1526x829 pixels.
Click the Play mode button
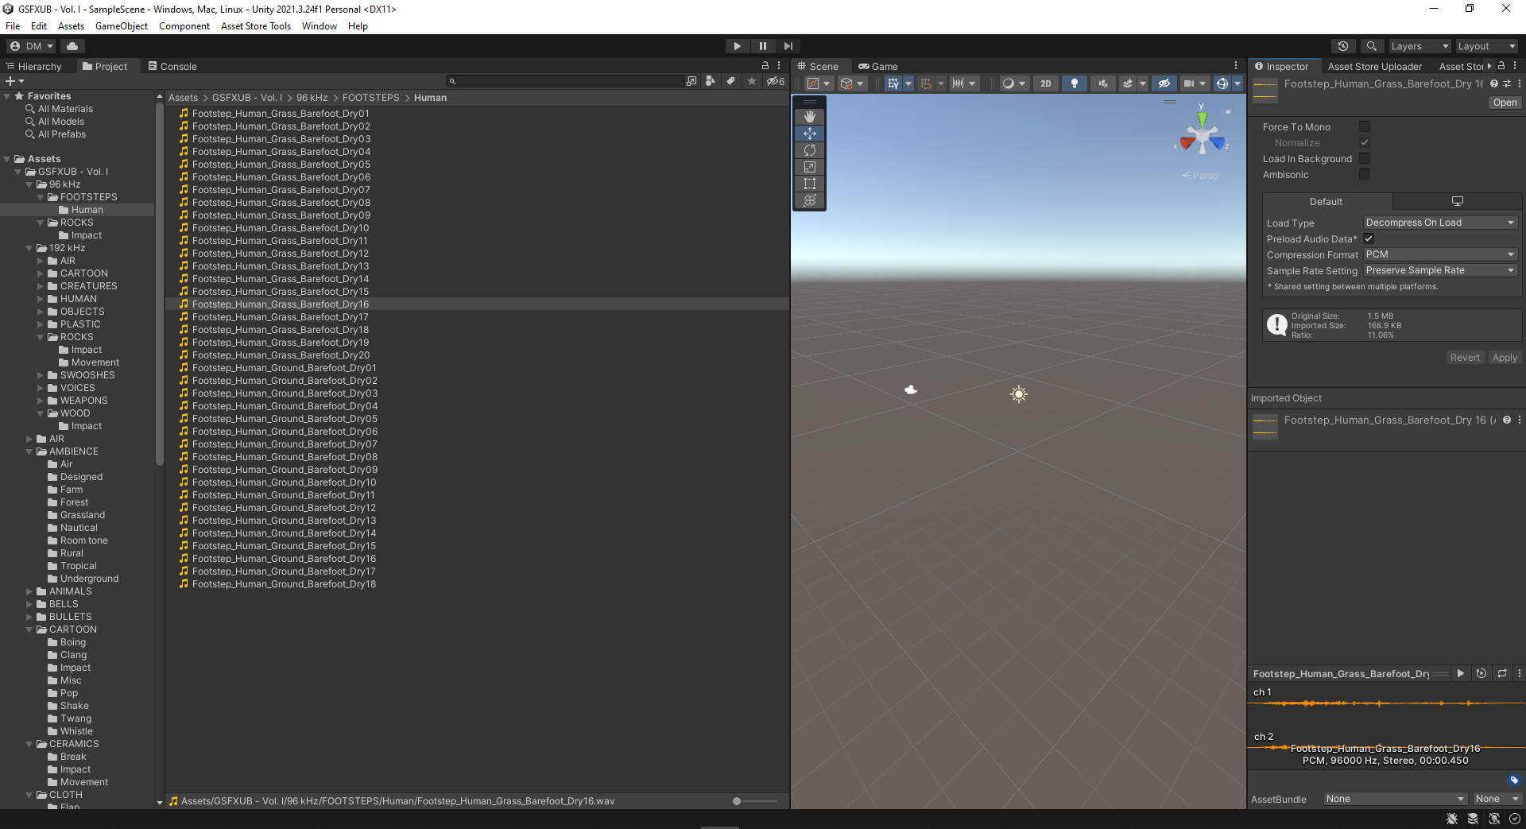click(737, 46)
